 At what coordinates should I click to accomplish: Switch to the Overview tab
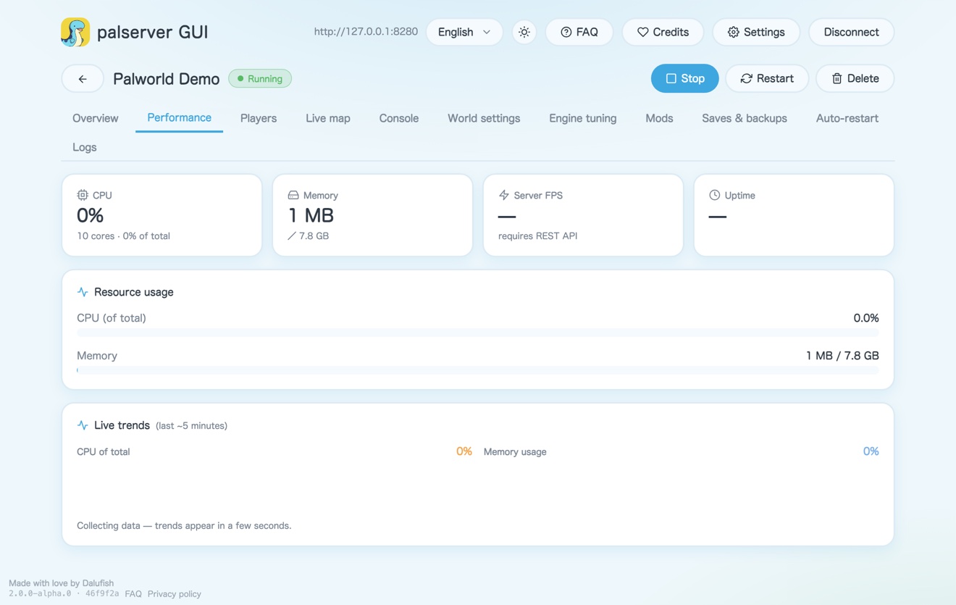tap(96, 118)
